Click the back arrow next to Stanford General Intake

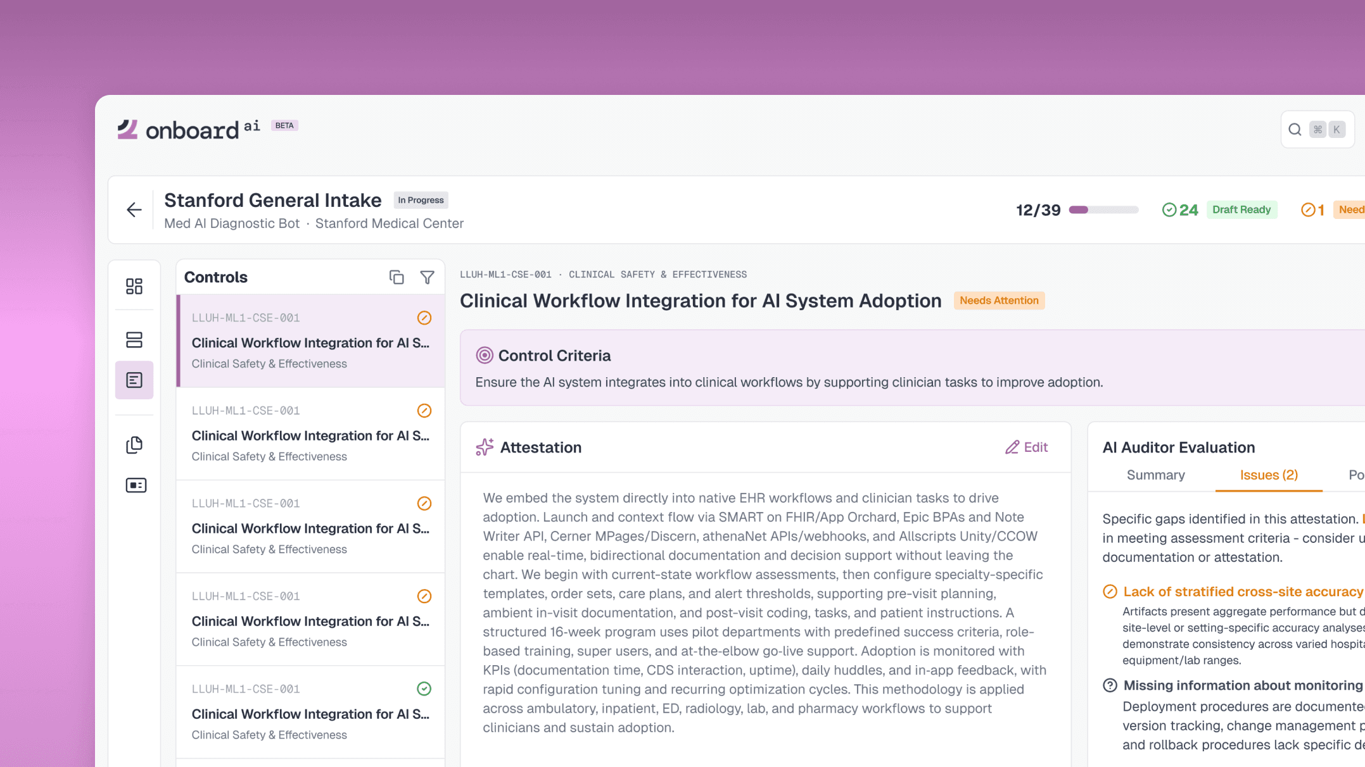[x=134, y=210]
